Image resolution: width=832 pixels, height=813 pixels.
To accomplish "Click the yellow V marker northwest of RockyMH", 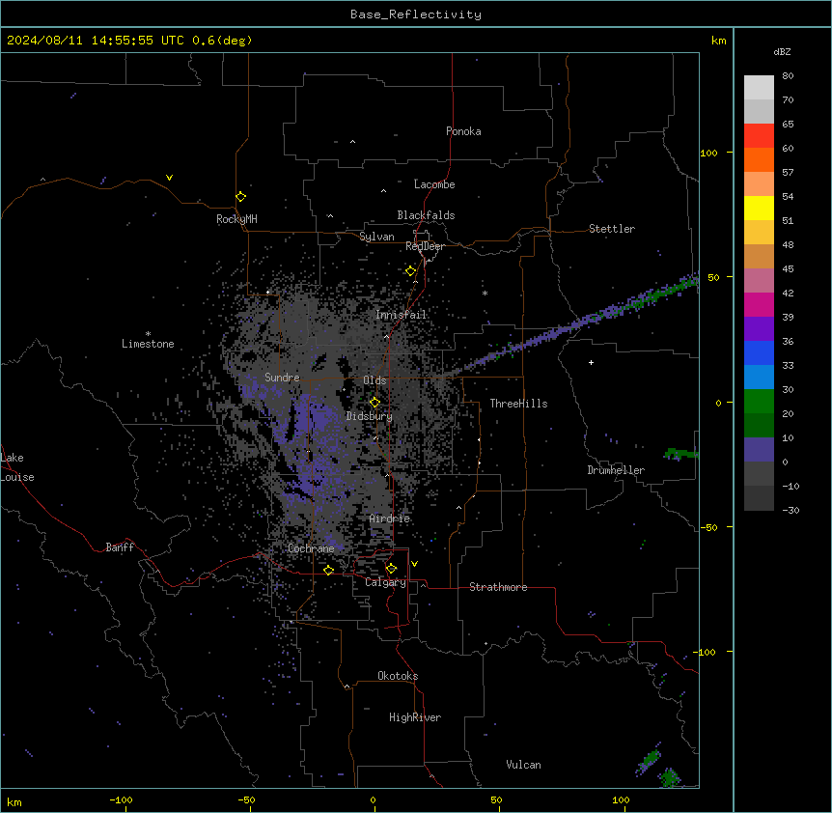I will 169,178.
